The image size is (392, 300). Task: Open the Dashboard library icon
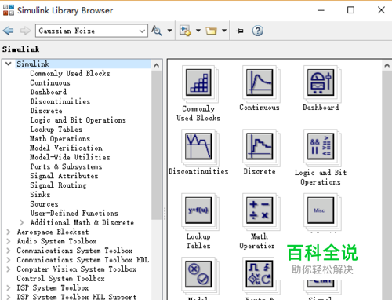click(321, 82)
